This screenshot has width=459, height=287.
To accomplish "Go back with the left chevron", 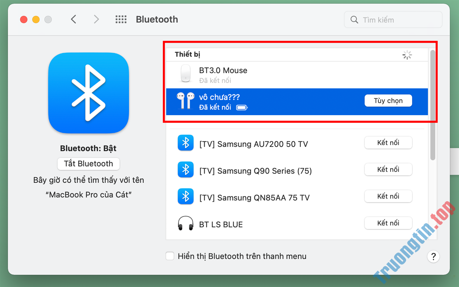I will 73,19.
